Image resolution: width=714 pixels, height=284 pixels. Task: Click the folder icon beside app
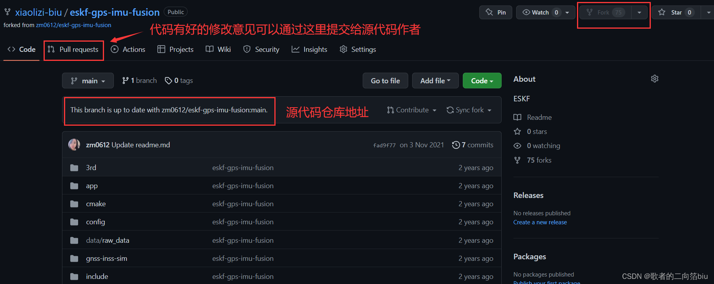(74, 186)
